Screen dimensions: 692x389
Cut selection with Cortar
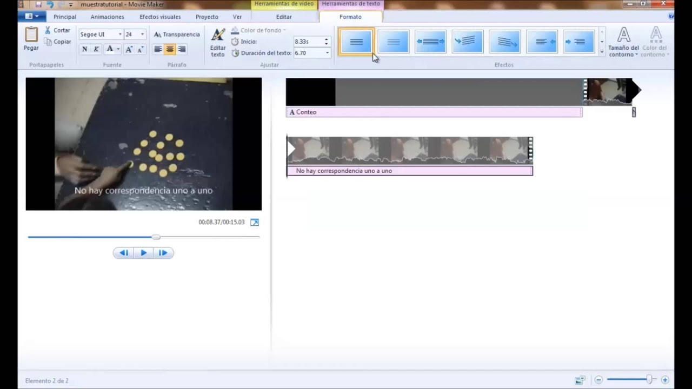57,30
